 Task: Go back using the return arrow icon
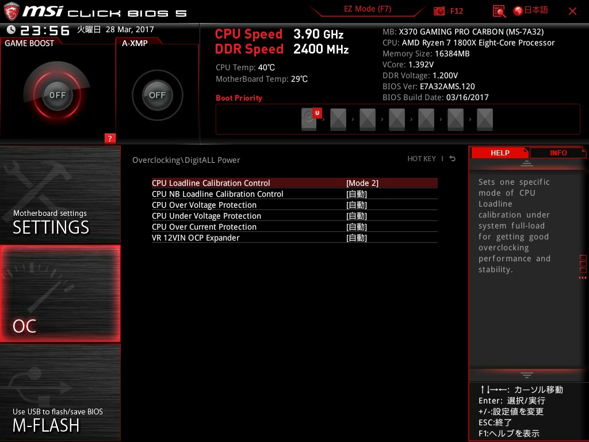coord(453,159)
